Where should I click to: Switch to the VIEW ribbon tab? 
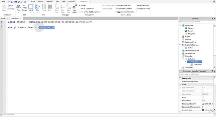(64, 2)
